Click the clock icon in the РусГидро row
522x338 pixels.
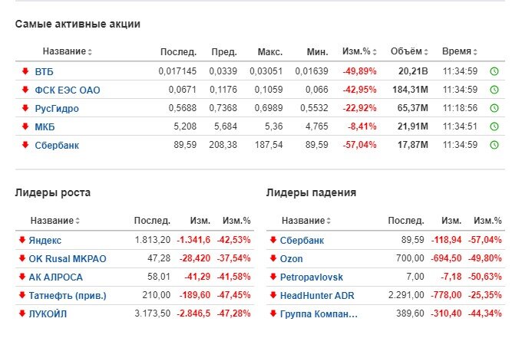pyautogui.click(x=494, y=108)
